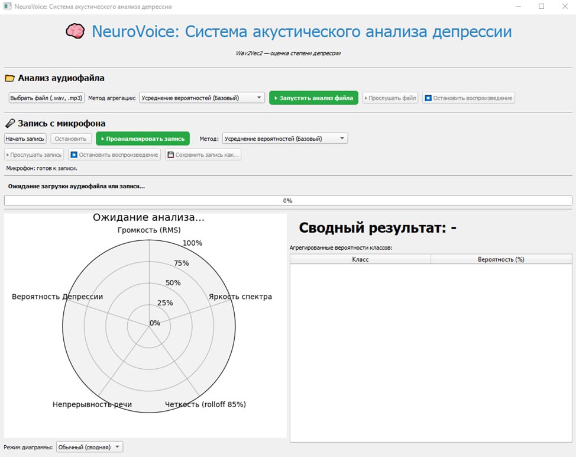Click the 0% progress bar
The height and width of the screenshot is (457, 576).
pos(288,201)
